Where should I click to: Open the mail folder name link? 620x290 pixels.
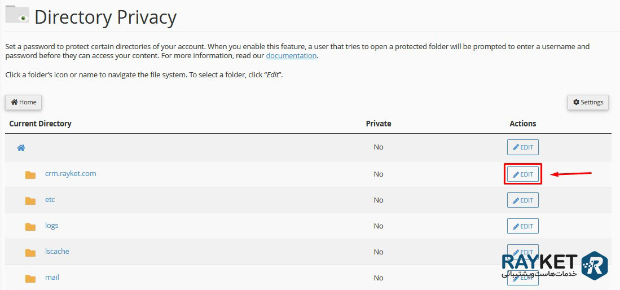pos(52,278)
